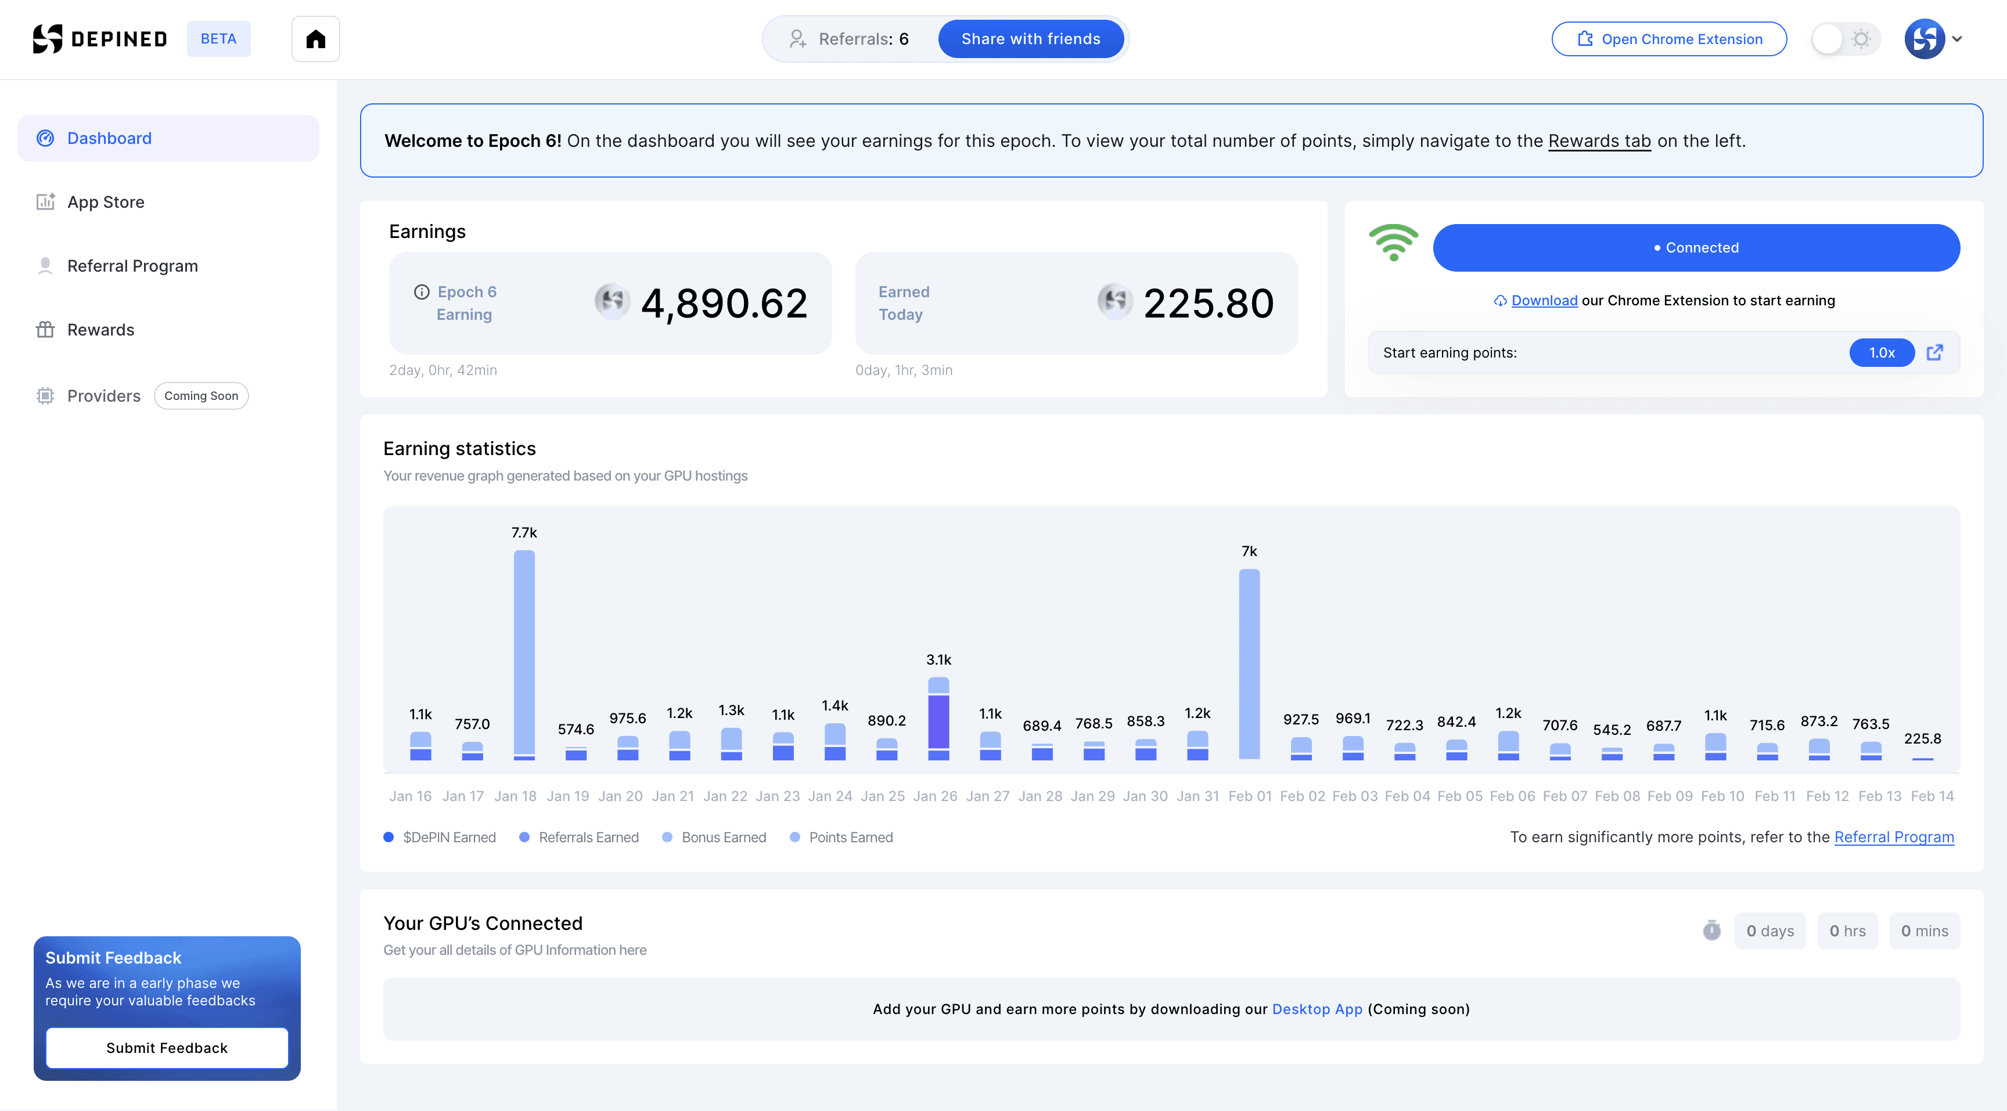The image size is (2007, 1111).
Task: Open external link icon next to 1.0x
Action: click(x=1934, y=353)
